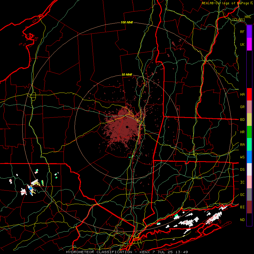The height and width of the screenshot is (254, 254).
Task: Click the BI legend label
Action: point(242,207)
